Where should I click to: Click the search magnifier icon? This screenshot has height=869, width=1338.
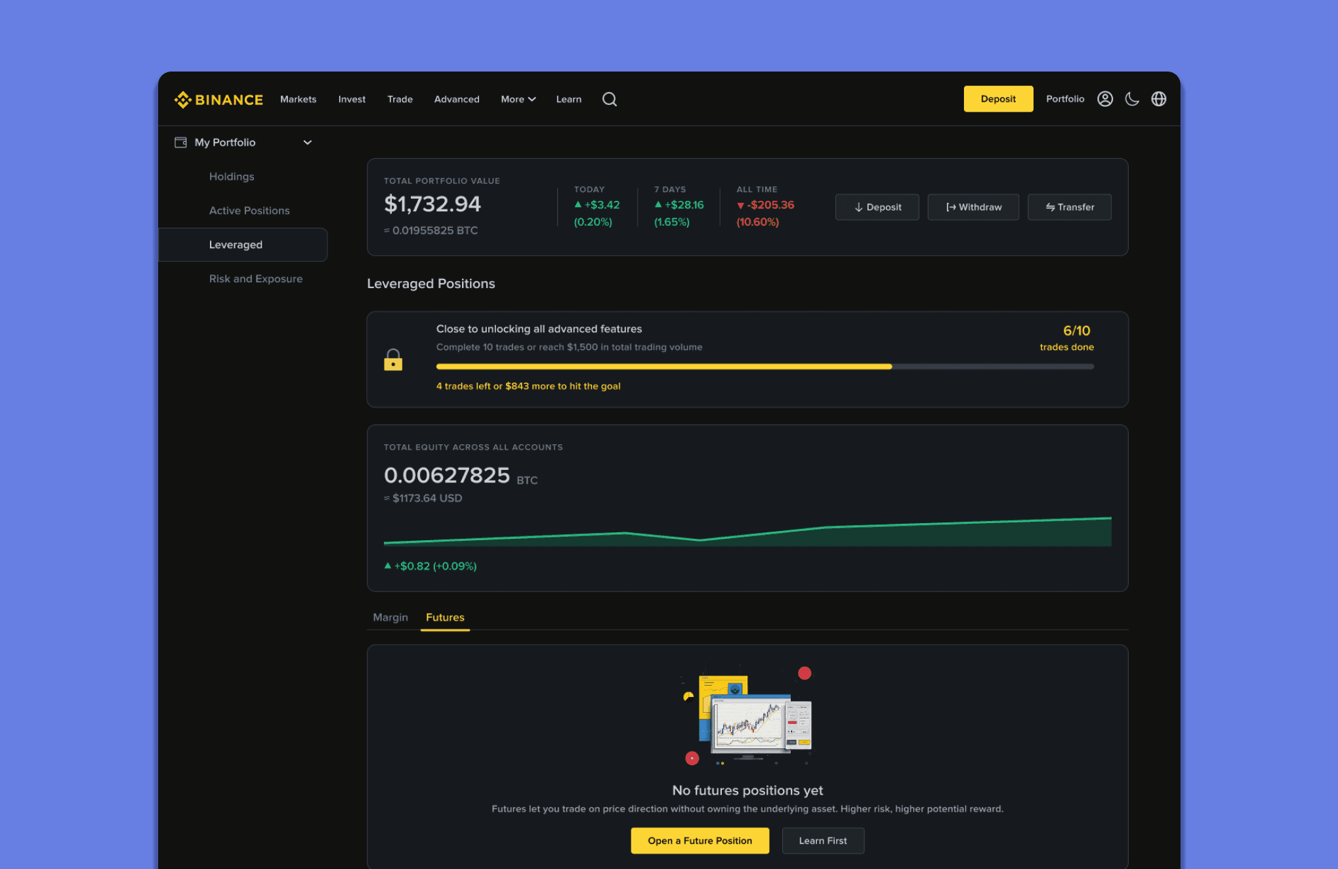(609, 99)
